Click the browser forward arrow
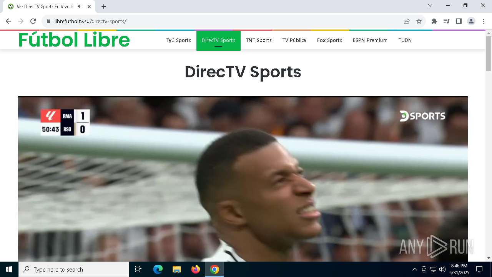 tap(21, 21)
